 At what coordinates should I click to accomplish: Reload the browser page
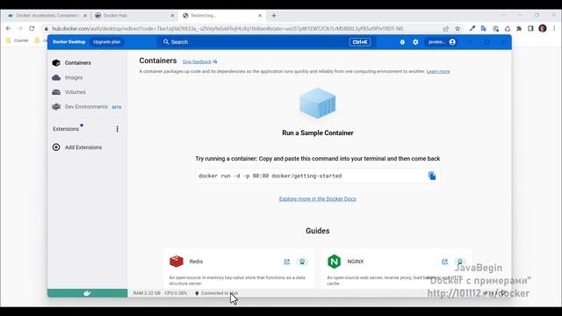pyautogui.click(x=32, y=28)
